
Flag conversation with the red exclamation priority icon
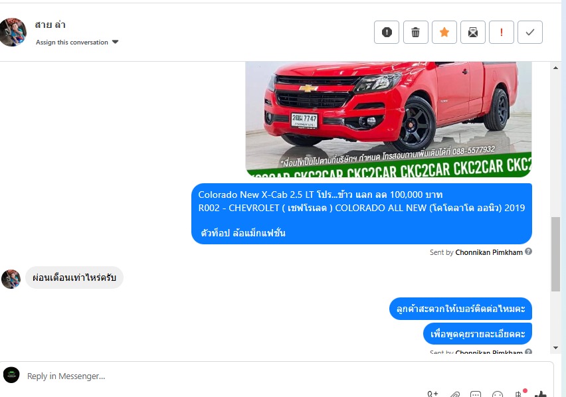pyautogui.click(x=502, y=32)
